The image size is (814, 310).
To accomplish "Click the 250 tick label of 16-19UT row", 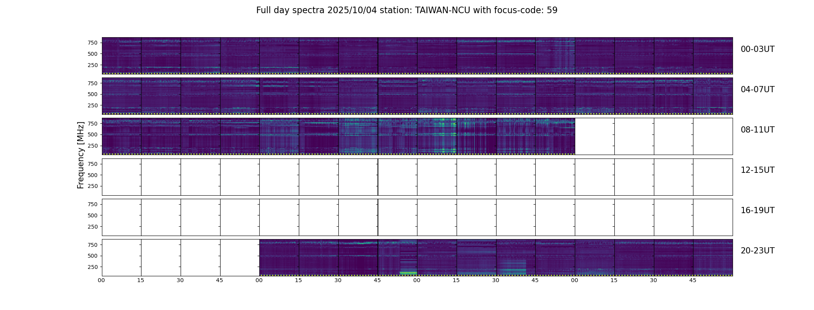I will coord(93,227).
